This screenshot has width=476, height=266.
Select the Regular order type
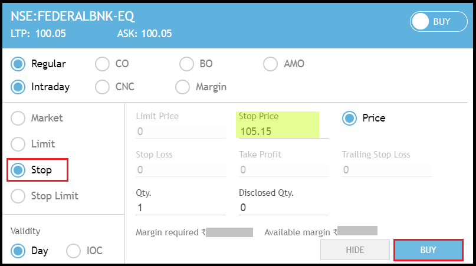coord(18,64)
